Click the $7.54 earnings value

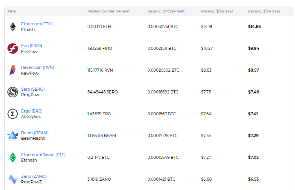[x=206, y=135]
